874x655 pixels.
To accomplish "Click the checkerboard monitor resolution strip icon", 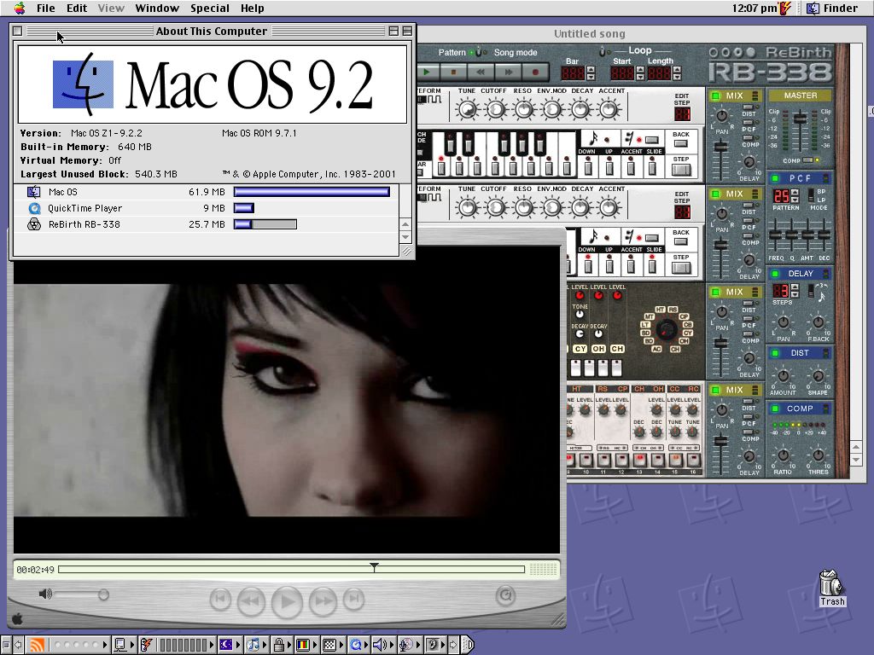I will coord(329,645).
